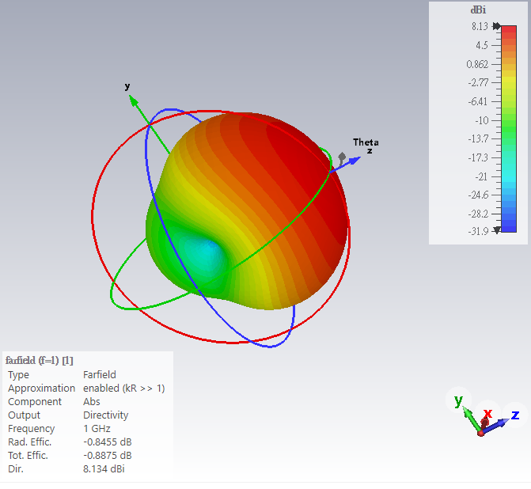
Task: Click the green y-axis arrowhead on the plot
Action: [x=133, y=100]
